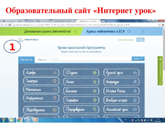This screenshot has width=165, height=124.
Task: Select the Математика subject
Action: [x=41, y=90]
